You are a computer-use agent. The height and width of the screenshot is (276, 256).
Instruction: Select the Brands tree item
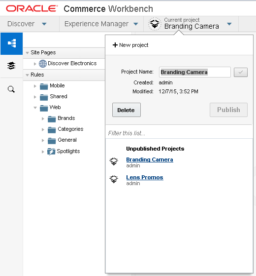(x=66, y=118)
